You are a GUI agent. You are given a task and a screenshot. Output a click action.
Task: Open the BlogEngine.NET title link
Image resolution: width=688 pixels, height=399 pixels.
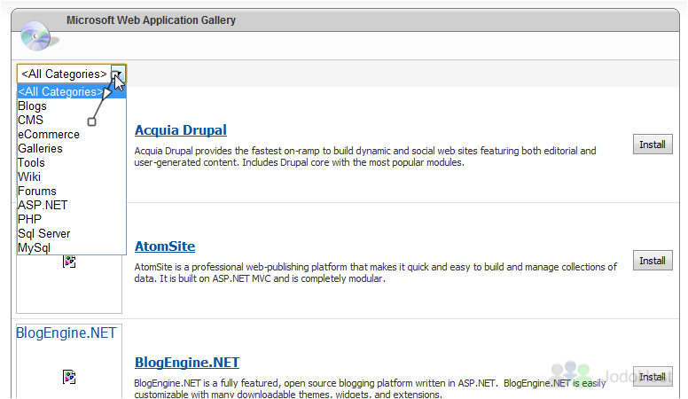click(187, 363)
